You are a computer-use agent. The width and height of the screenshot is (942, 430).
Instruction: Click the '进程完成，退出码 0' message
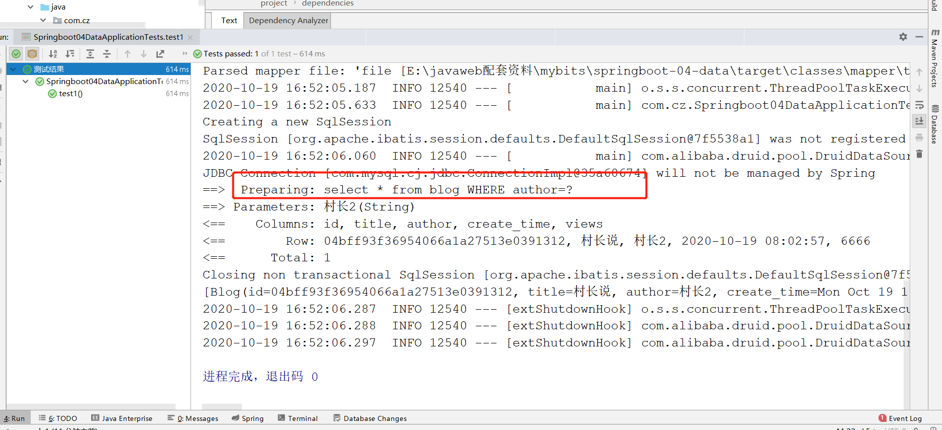(261, 377)
